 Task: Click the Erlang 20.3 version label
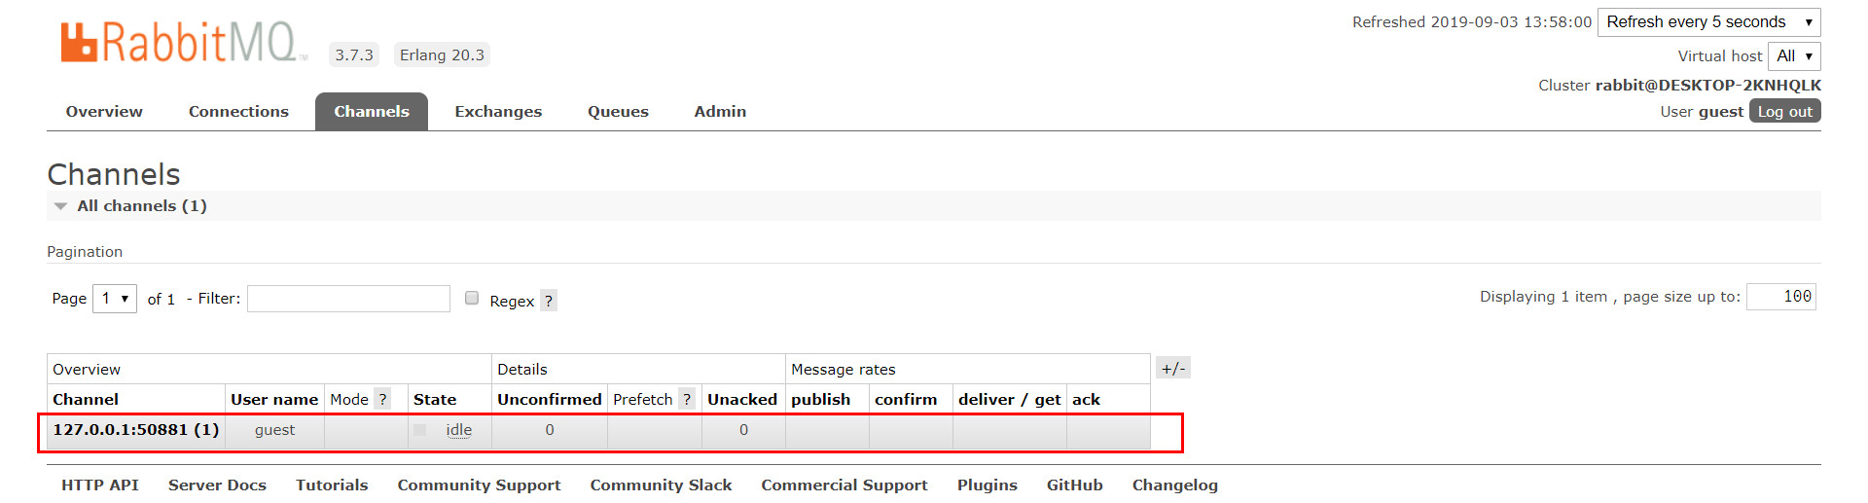point(442,54)
